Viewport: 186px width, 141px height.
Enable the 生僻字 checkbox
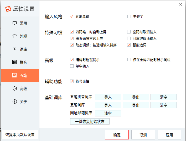[129, 16]
